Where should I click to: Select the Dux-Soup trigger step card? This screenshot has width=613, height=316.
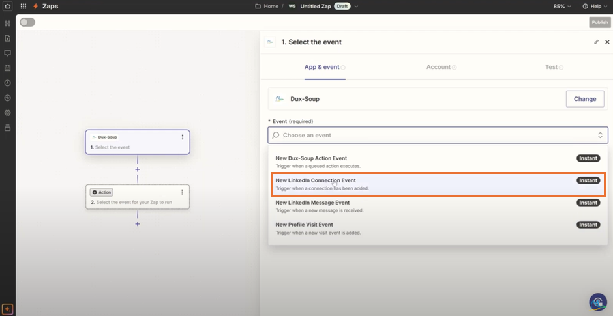click(x=138, y=142)
